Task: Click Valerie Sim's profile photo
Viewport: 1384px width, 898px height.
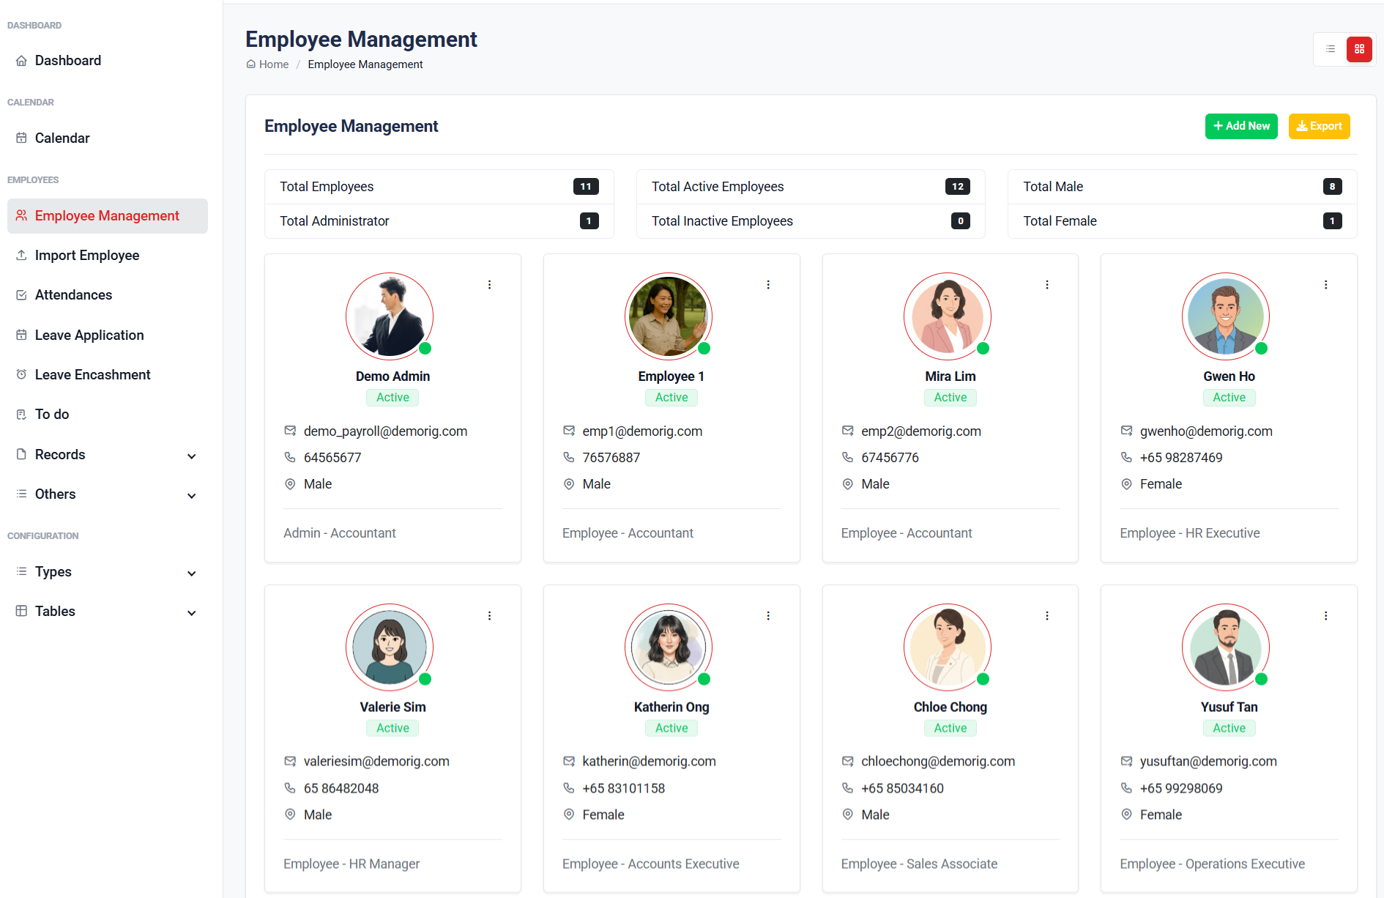Action: (x=390, y=647)
